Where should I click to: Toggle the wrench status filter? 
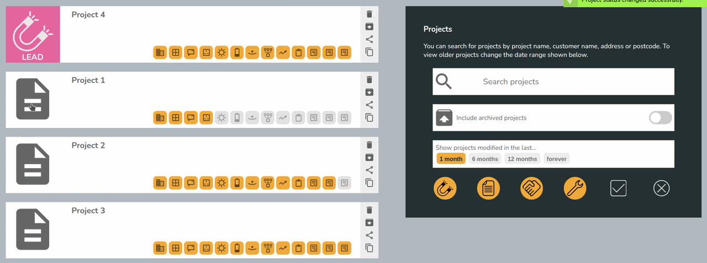point(574,189)
